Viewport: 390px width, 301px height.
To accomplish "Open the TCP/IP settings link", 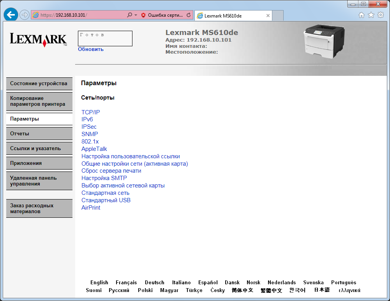I will click(90, 112).
